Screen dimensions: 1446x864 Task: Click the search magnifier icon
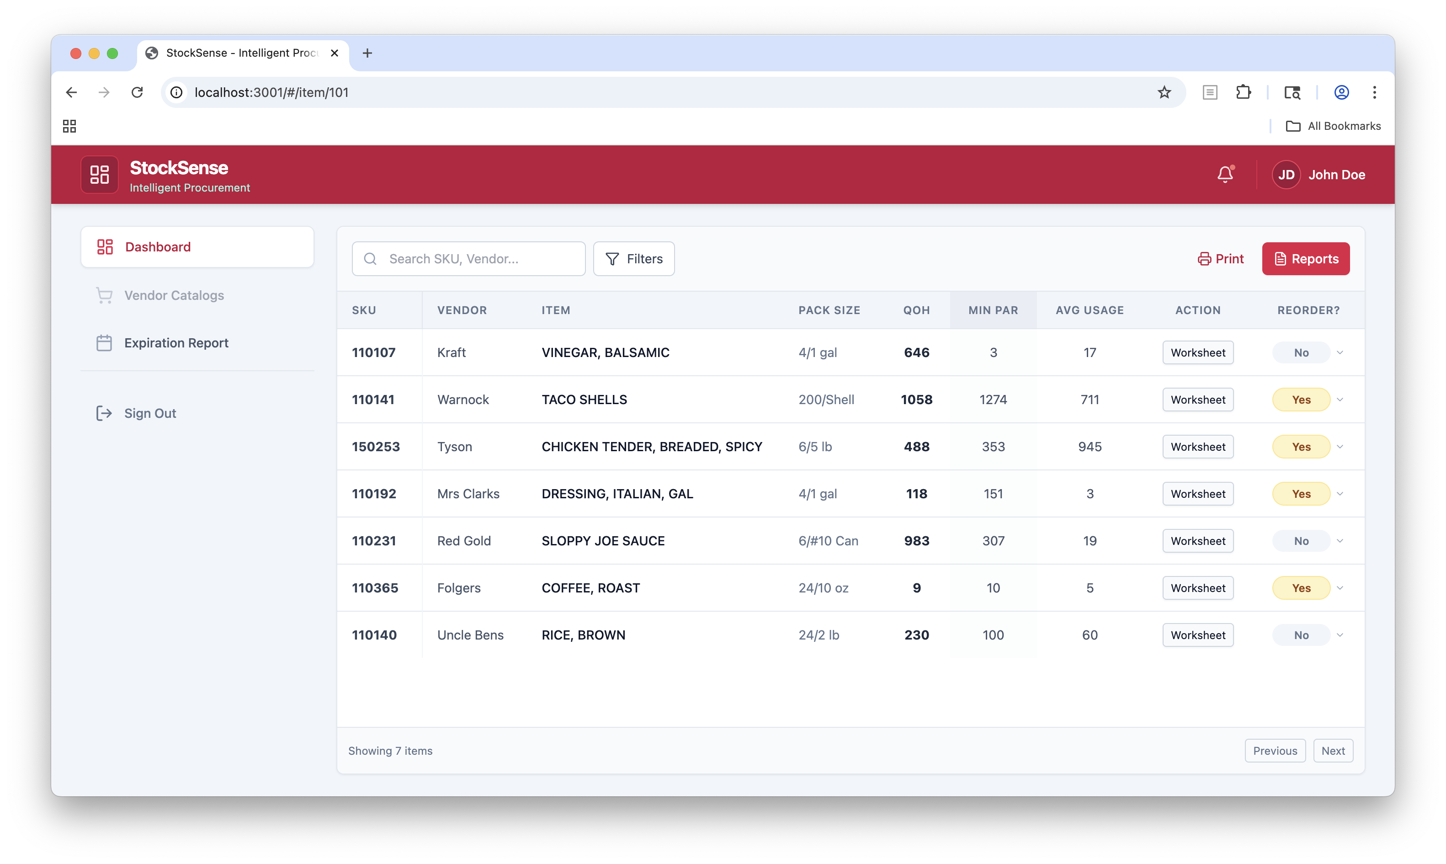(x=371, y=258)
